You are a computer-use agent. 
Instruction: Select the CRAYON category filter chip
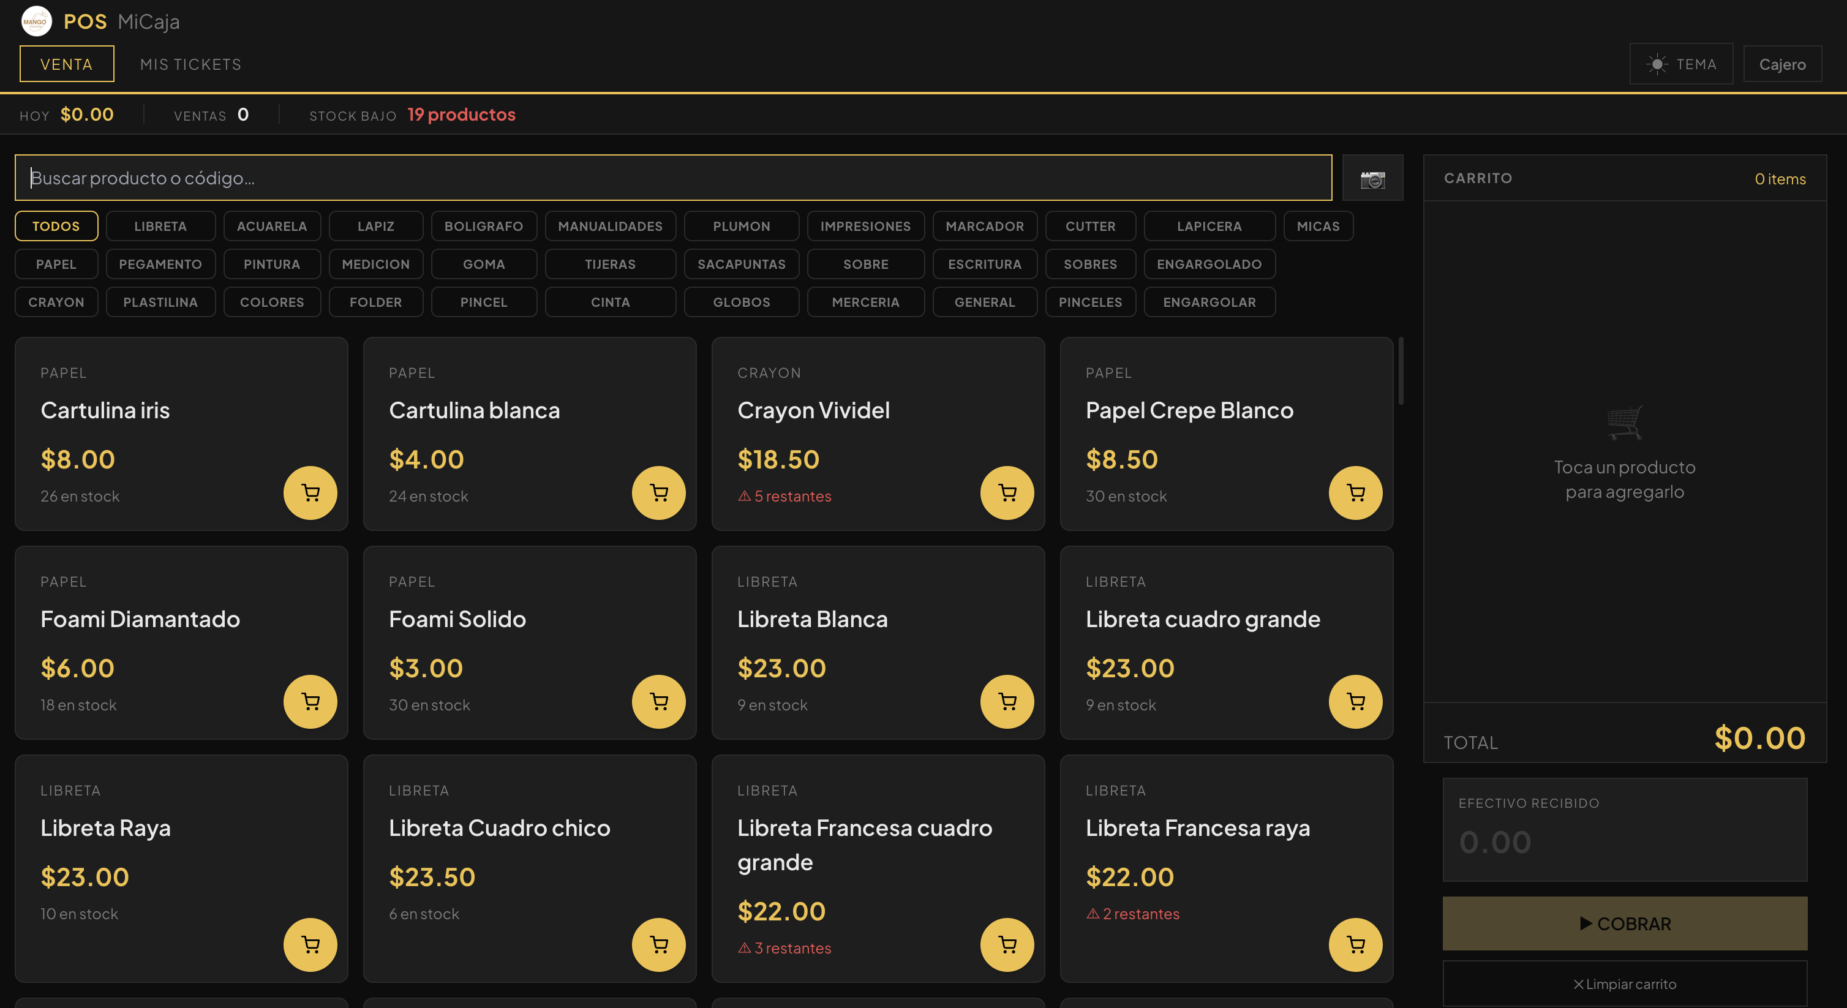(x=56, y=302)
